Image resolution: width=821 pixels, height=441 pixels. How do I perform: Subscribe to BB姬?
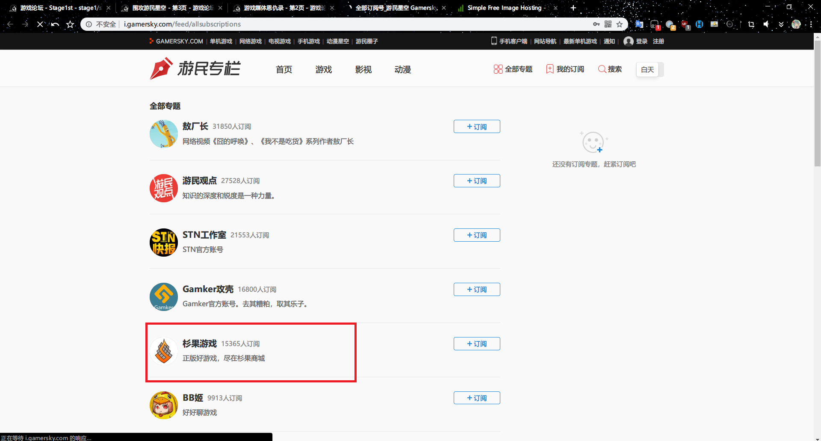477,398
